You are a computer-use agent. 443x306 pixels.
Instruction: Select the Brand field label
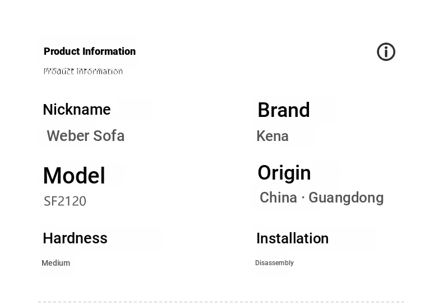coord(283,110)
